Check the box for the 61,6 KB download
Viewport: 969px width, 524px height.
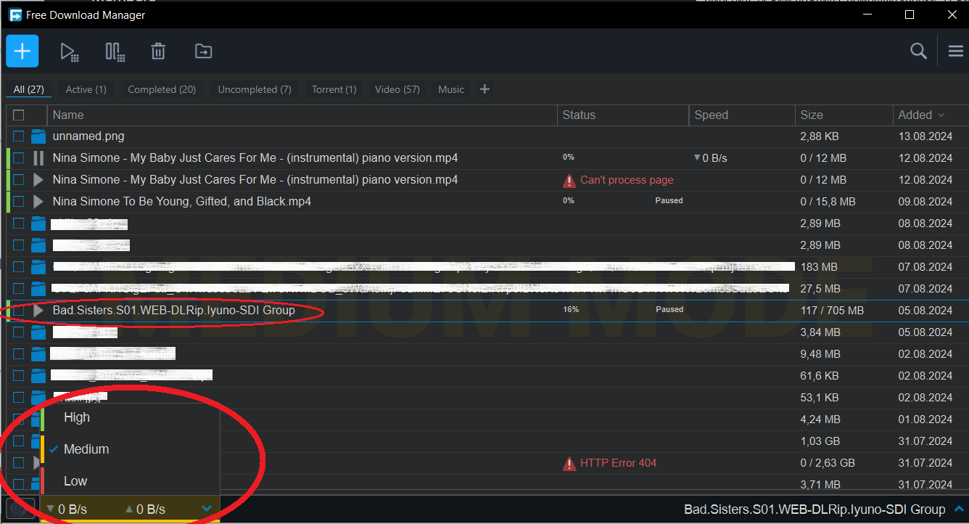click(x=19, y=376)
